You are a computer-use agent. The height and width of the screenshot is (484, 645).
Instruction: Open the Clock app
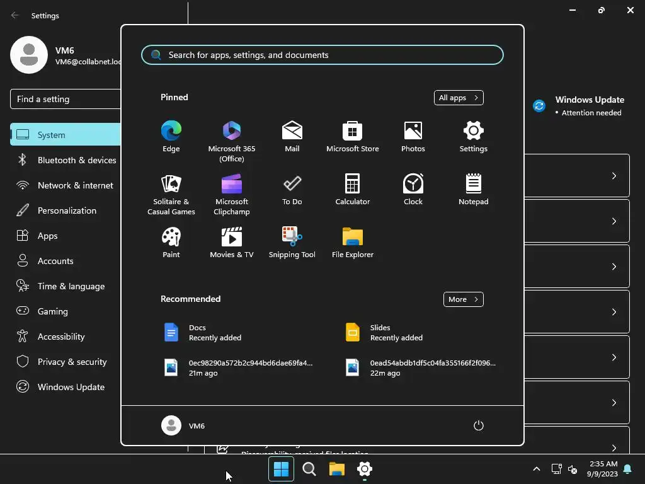click(413, 190)
